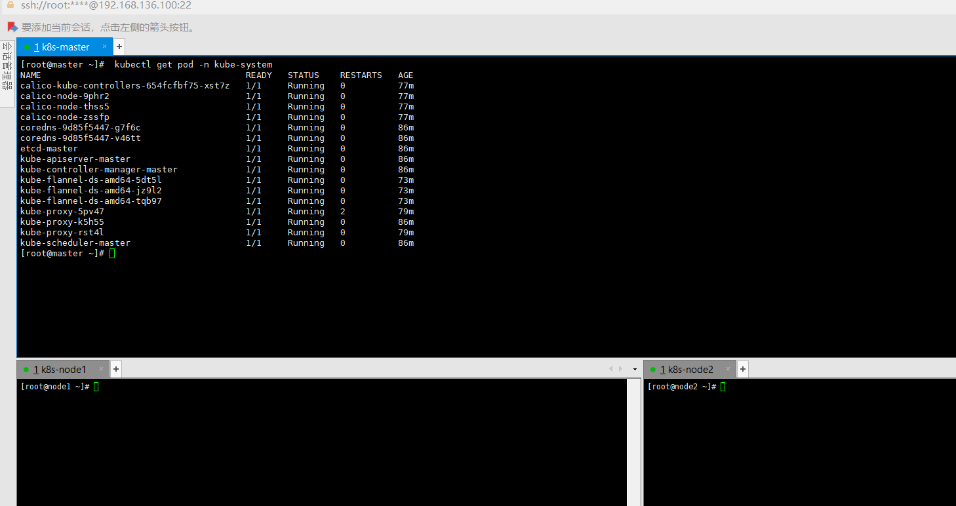Click kube-proxy-5pv47 pod name
The height and width of the screenshot is (506, 956).
point(62,211)
